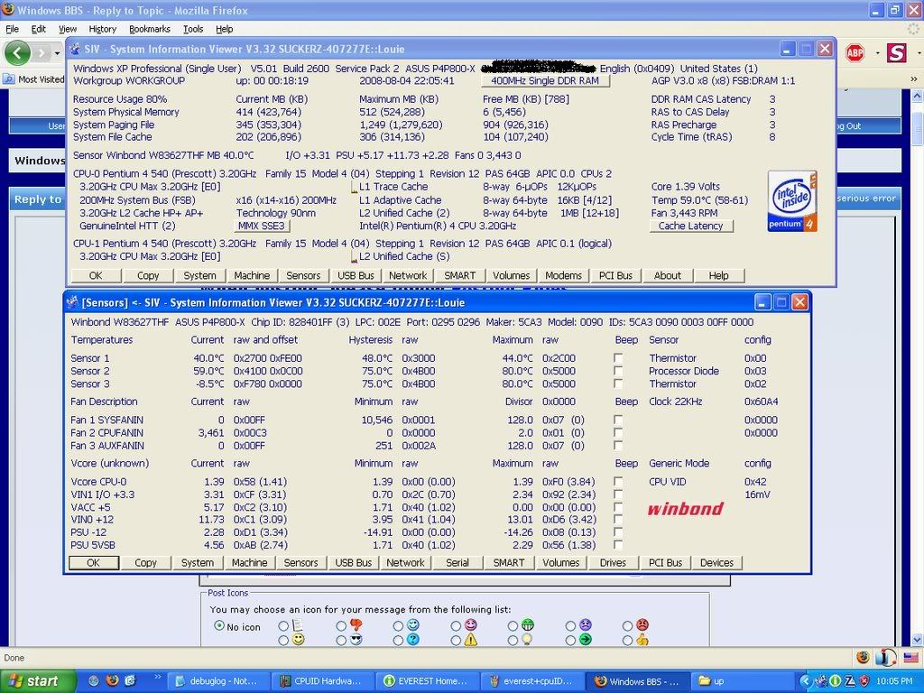Open the dropdown arrow beside the ABP icon
The image size is (924, 693).
pyautogui.click(x=877, y=53)
